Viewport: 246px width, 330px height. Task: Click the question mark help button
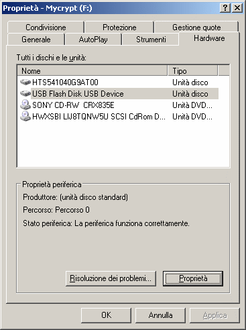225,8
